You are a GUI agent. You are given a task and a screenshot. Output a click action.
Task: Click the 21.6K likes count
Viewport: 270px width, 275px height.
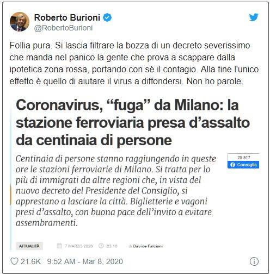[30, 261]
